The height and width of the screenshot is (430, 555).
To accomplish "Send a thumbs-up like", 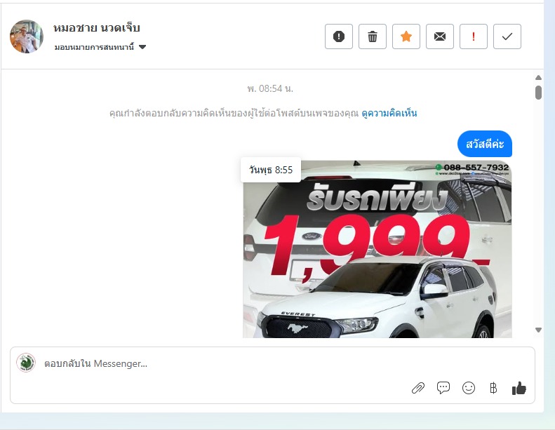I will pyautogui.click(x=519, y=388).
